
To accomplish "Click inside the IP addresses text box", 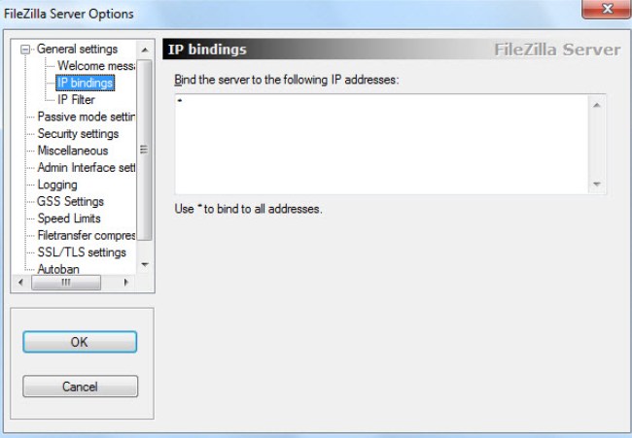I will (381, 144).
